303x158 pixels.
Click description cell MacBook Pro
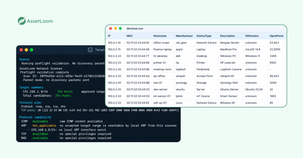tap(228, 50)
